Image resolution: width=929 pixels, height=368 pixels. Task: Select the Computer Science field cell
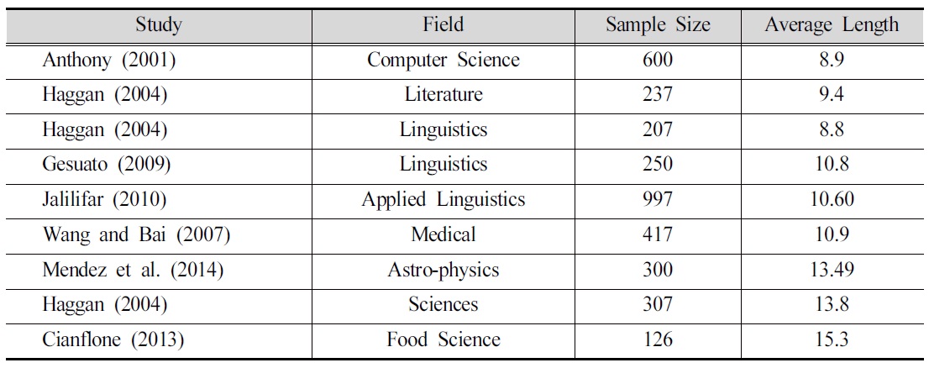(x=444, y=60)
